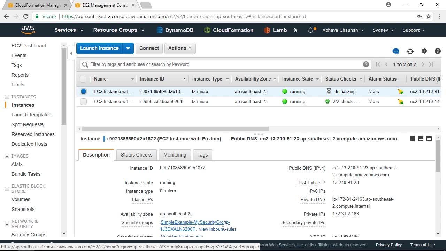The image size is (446, 251).
Task: Open the Lambda shortcut in the navbar
Action: click(x=275, y=30)
